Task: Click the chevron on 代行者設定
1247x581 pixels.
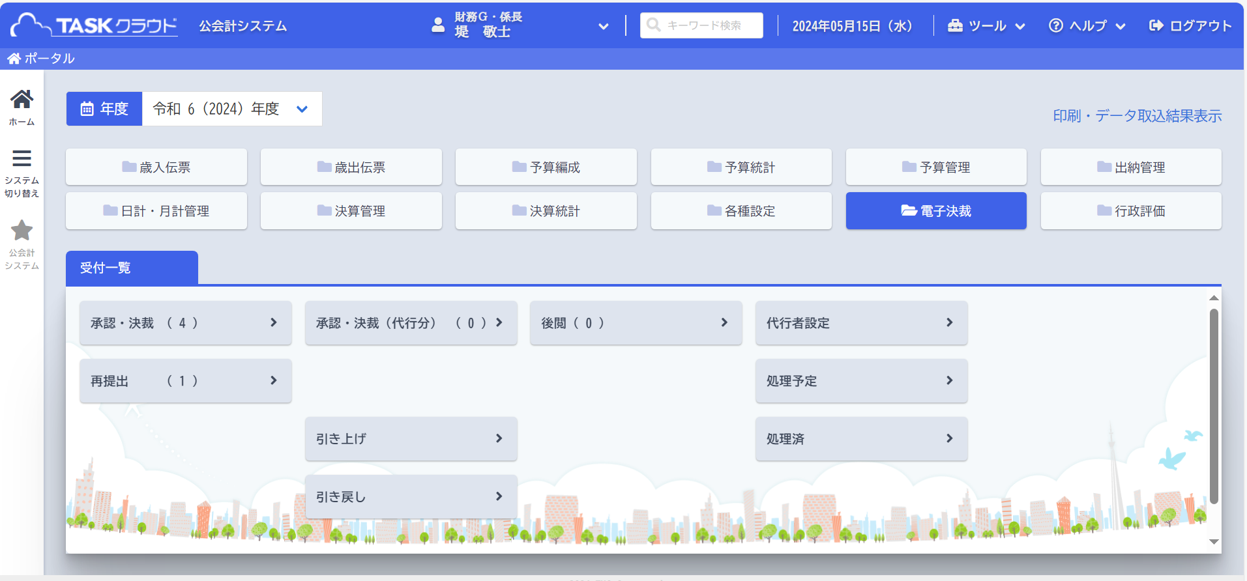Action: [950, 322]
